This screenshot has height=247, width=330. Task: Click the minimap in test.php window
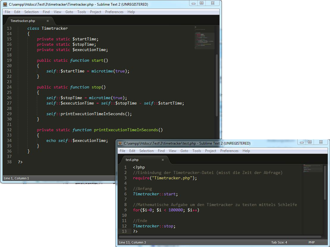point(313,169)
